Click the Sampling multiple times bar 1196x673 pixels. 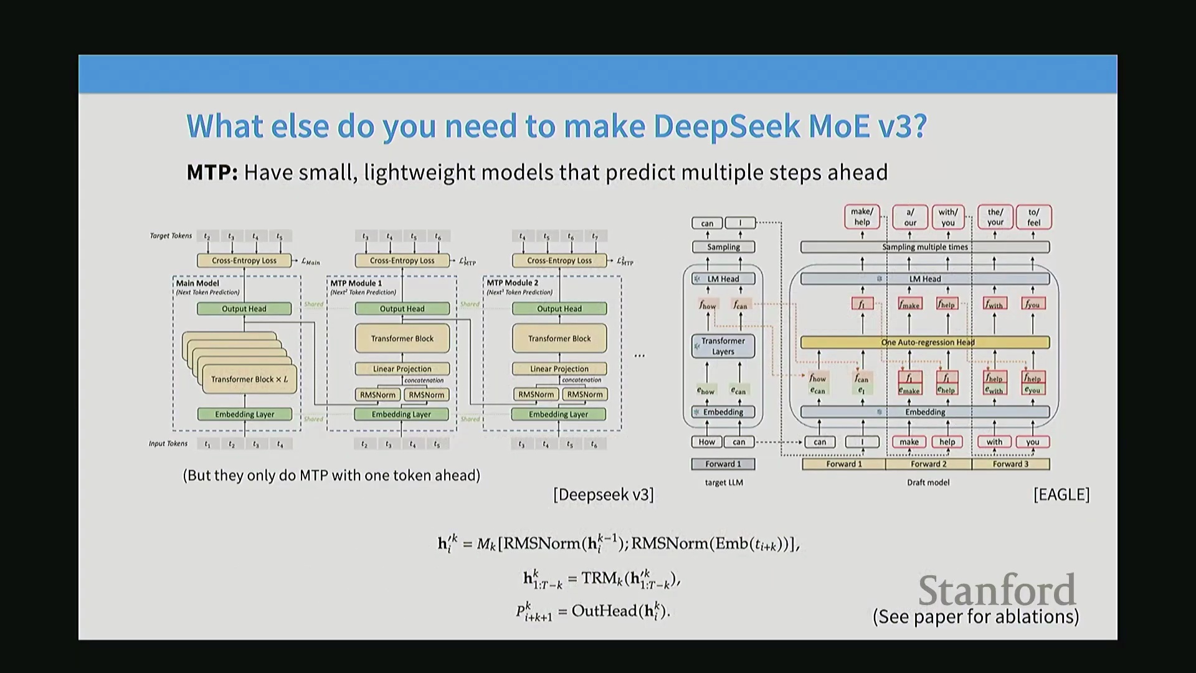point(924,247)
